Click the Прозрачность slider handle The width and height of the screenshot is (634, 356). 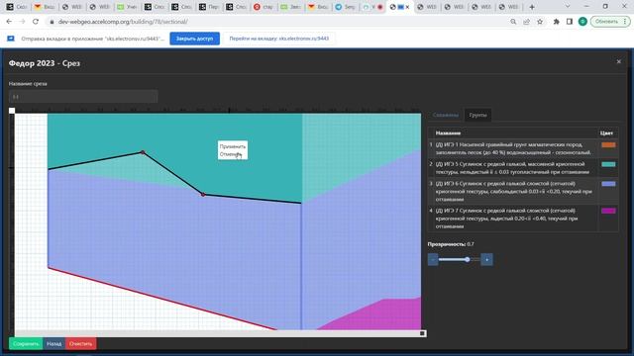pyautogui.click(x=467, y=259)
